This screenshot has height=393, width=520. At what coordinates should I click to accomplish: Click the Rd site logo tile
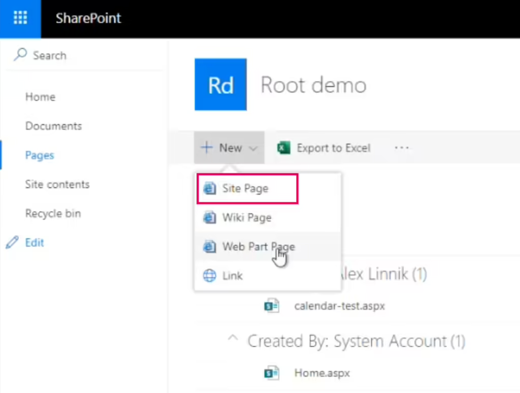(220, 84)
